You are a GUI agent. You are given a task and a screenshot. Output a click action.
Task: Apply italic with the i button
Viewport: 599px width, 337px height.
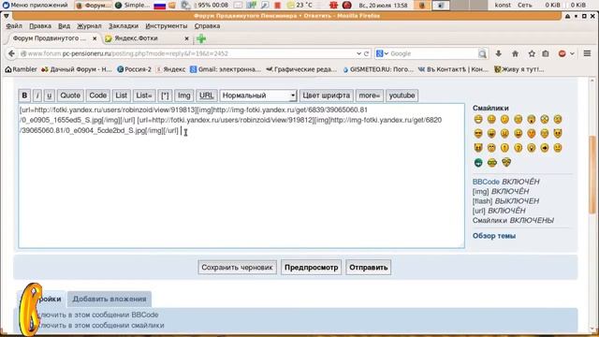tap(37, 95)
